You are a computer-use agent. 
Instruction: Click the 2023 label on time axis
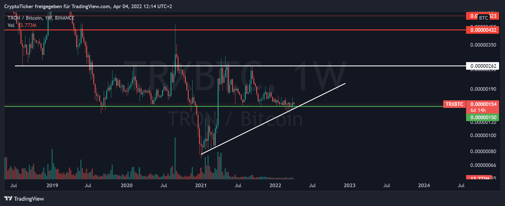(x=350, y=185)
